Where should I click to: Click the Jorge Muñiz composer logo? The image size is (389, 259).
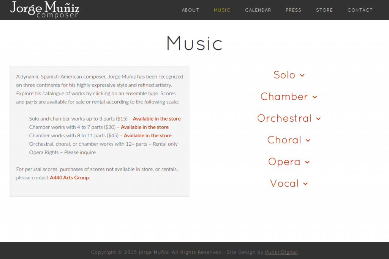[45, 9]
